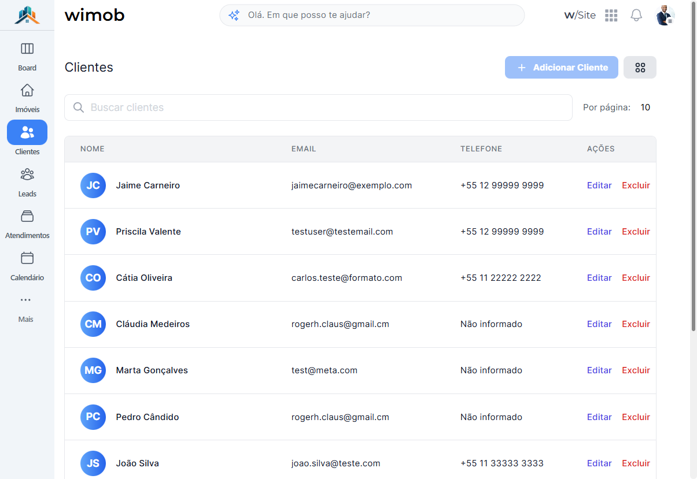Click Excluir for Cátia Oliveira

(x=636, y=278)
